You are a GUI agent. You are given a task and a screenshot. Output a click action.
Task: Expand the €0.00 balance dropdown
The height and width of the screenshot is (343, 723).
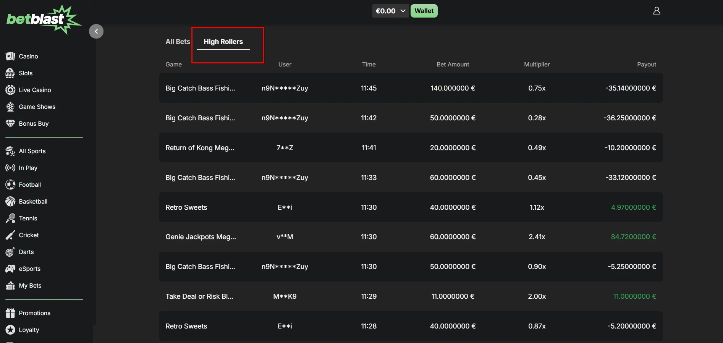pyautogui.click(x=391, y=11)
